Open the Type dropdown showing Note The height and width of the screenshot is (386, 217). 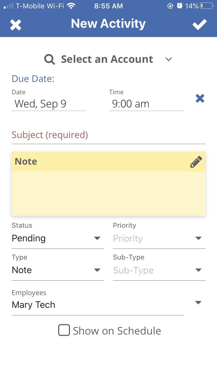click(58, 270)
